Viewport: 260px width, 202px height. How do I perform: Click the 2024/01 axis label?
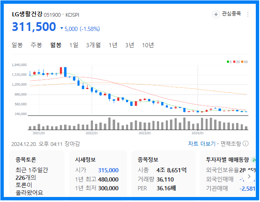pos(198,133)
